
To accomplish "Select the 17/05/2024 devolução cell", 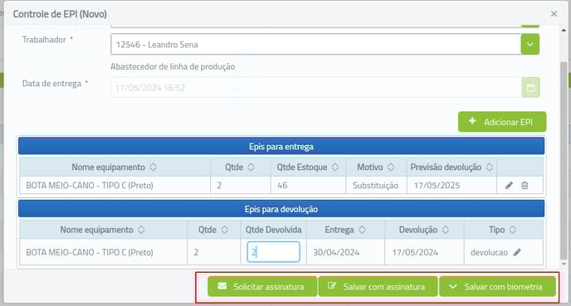I will click(425, 252).
